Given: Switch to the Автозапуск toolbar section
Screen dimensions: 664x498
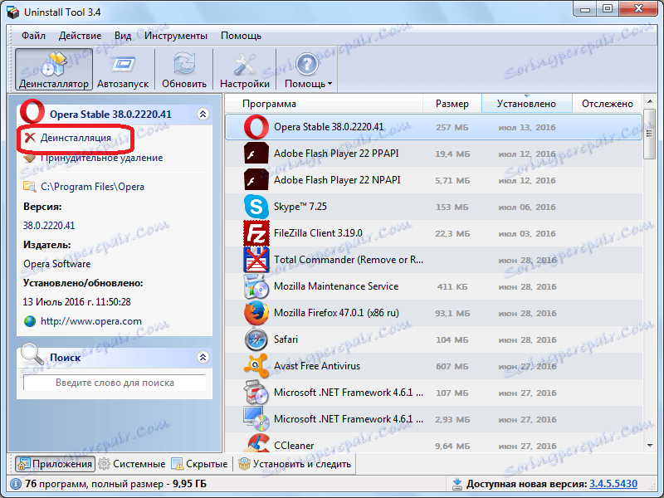Looking at the screenshot, I should coord(123,70).
